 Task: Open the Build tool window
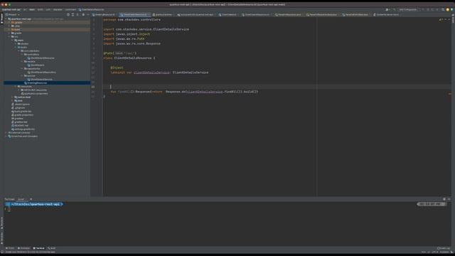coord(51,248)
